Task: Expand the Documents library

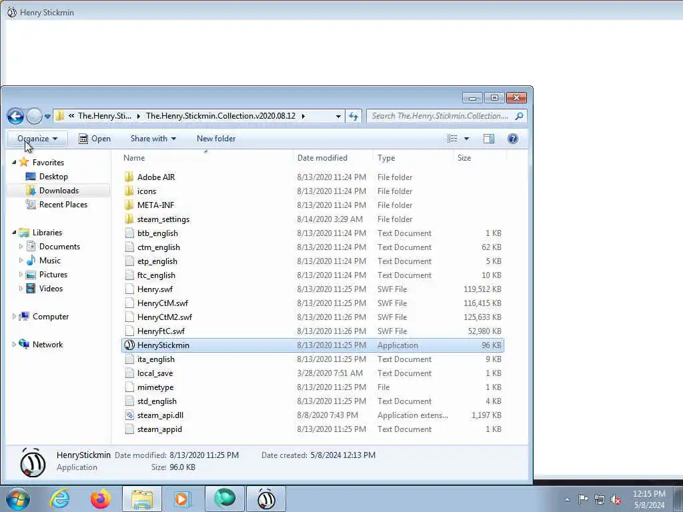Action: (21, 247)
